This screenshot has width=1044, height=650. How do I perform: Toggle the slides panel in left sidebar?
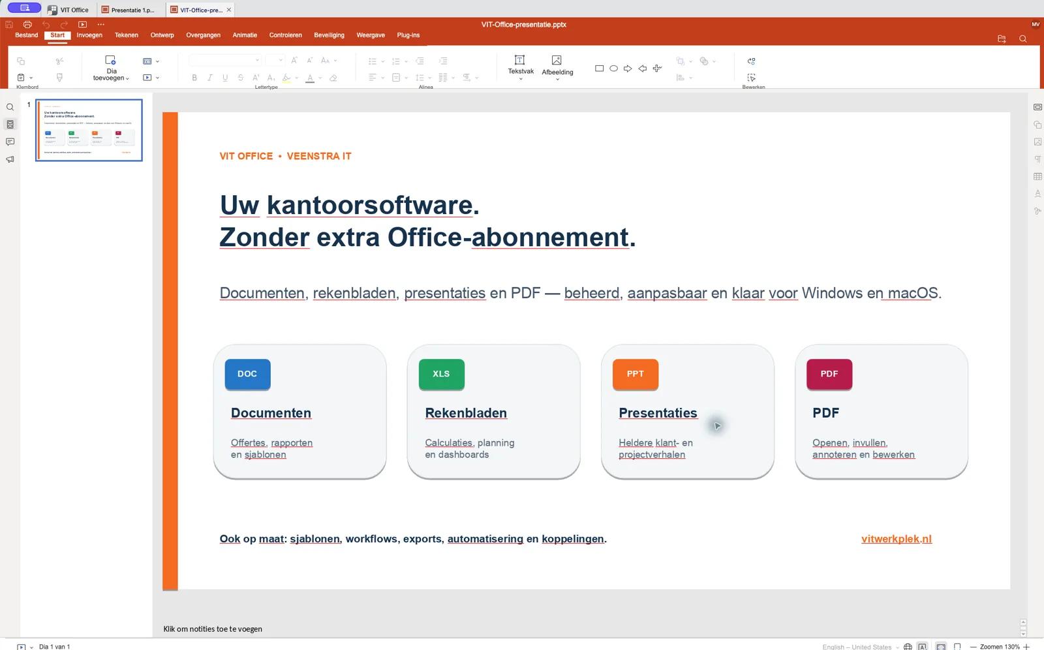point(10,125)
